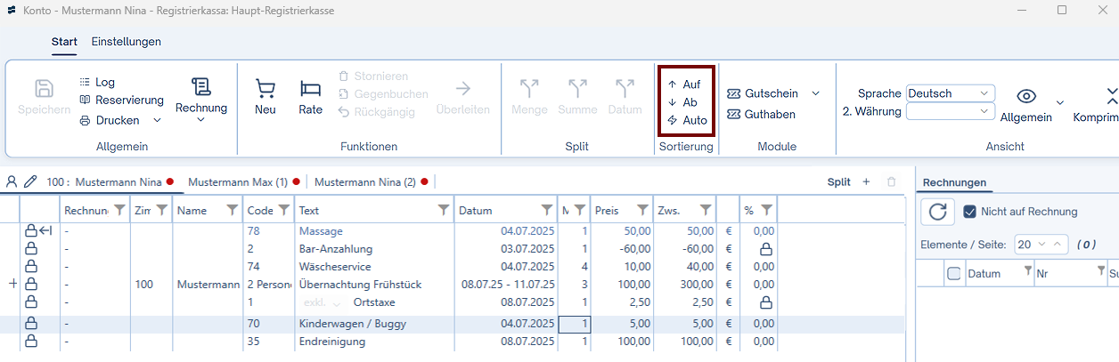Click the Allgemein eye icon
This screenshot has width=1119, height=362.
click(x=1026, y=97)
